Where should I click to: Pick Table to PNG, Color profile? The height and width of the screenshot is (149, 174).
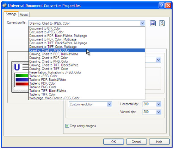pyautogui.click(x=87, y=87)
